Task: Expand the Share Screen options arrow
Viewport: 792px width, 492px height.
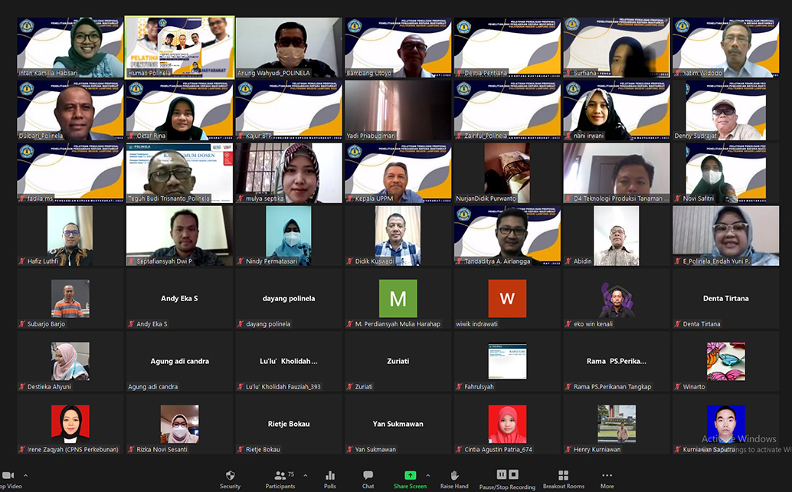Action: click(427, 475)
